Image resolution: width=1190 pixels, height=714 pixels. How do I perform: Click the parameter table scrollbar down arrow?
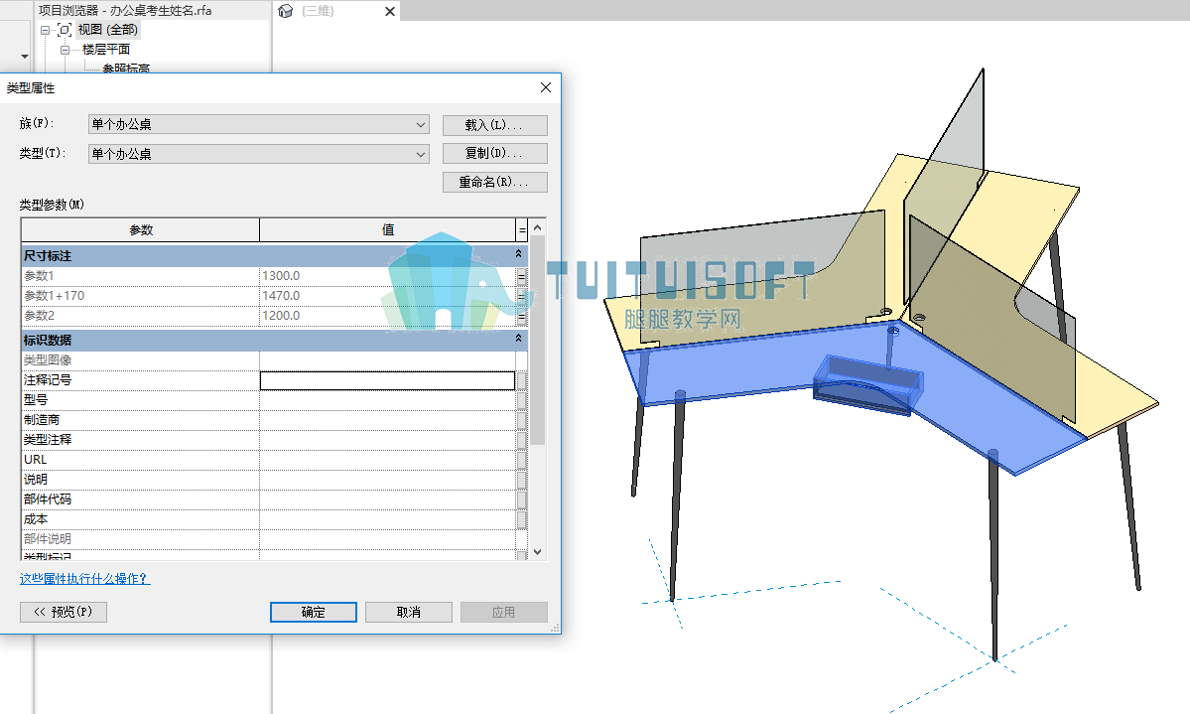[x=537, y=552]
